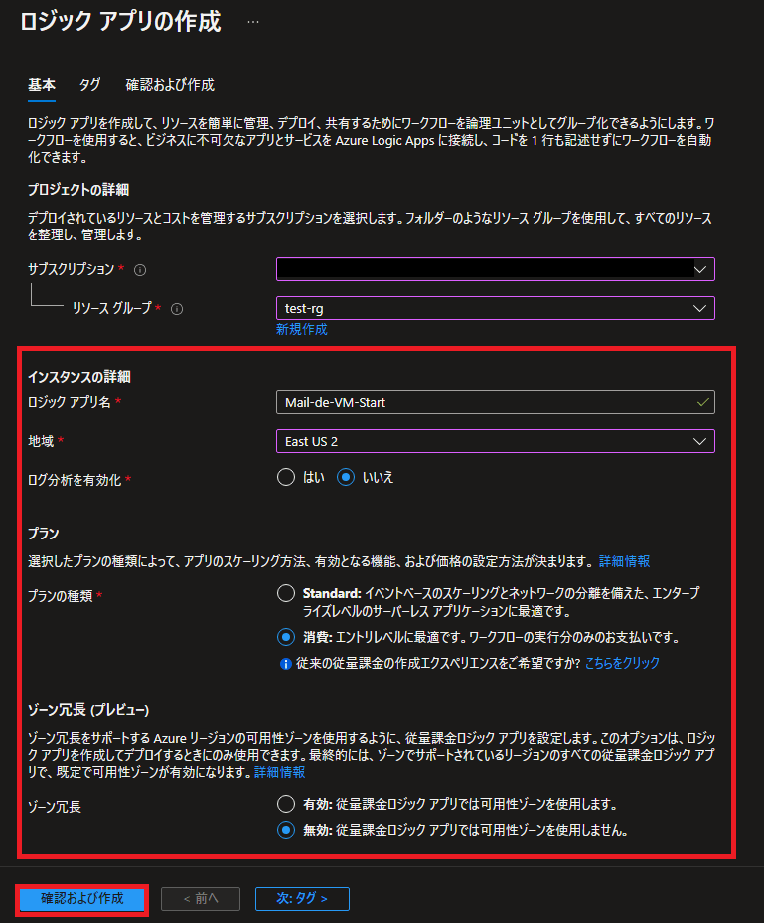This screenshot has height=923, width=764.
Task: Click the こちらをクリック link
Action: 622,663
